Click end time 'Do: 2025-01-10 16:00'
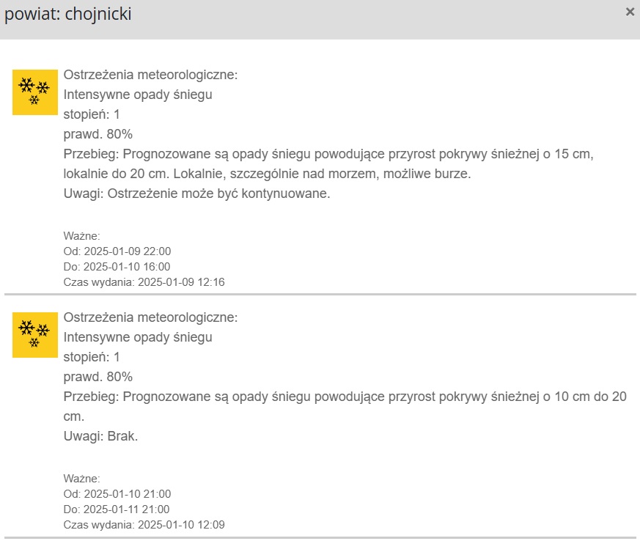640x541 pixels. pyautogui.click(x=117, y=267)
